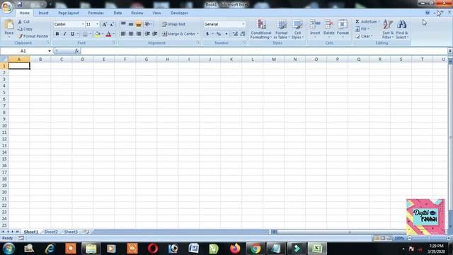This screenshot has height=255, width=453.
Task: Select row header 10
Action: [x=4, y=126]
